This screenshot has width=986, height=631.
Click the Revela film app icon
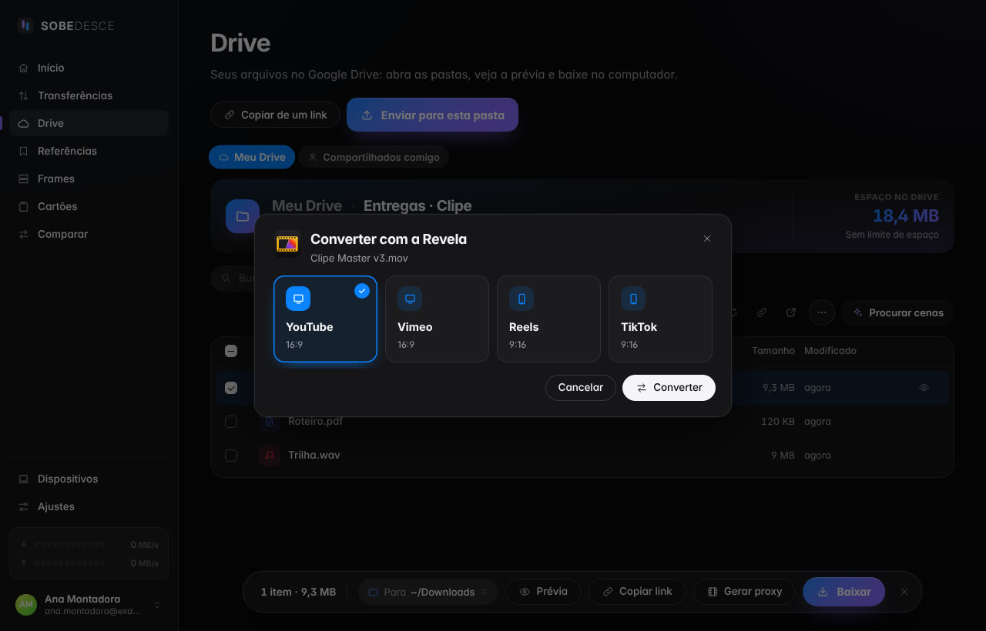click(287, 244)
